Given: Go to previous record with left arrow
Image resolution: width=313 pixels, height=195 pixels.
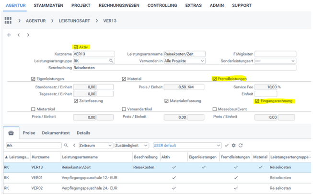Looking at the screenshot, I should click(18, 35).
